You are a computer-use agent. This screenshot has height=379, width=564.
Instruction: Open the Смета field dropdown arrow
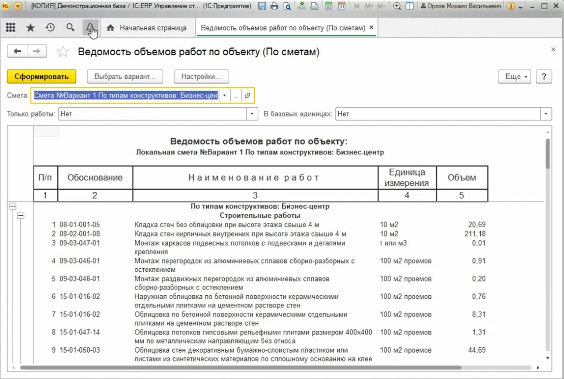tap(225, 96)
